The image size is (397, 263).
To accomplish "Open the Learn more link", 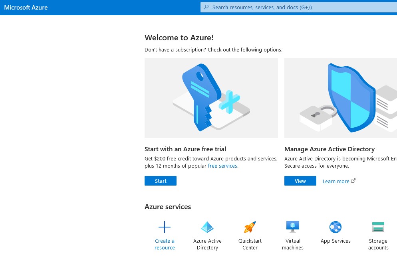I will pos(336,182).
